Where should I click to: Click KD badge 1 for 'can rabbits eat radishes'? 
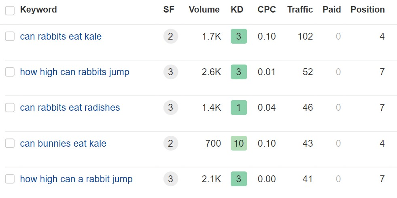tap(238, 108)
